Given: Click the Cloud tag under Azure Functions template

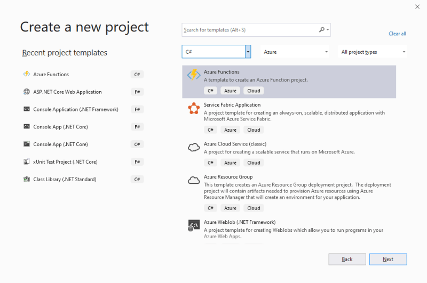Looking at the screenshot, I should click(254, 91).
